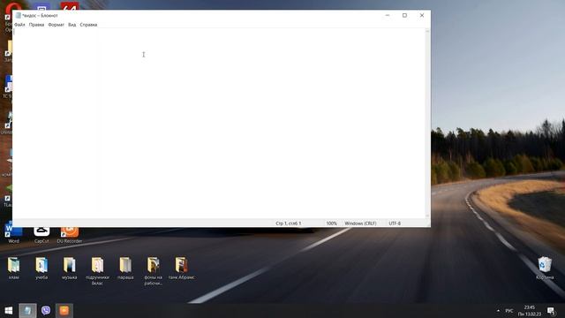Click scrollbar up arrow in Notepad
Screen dimensions: 565x318
[x=427, y=32]
